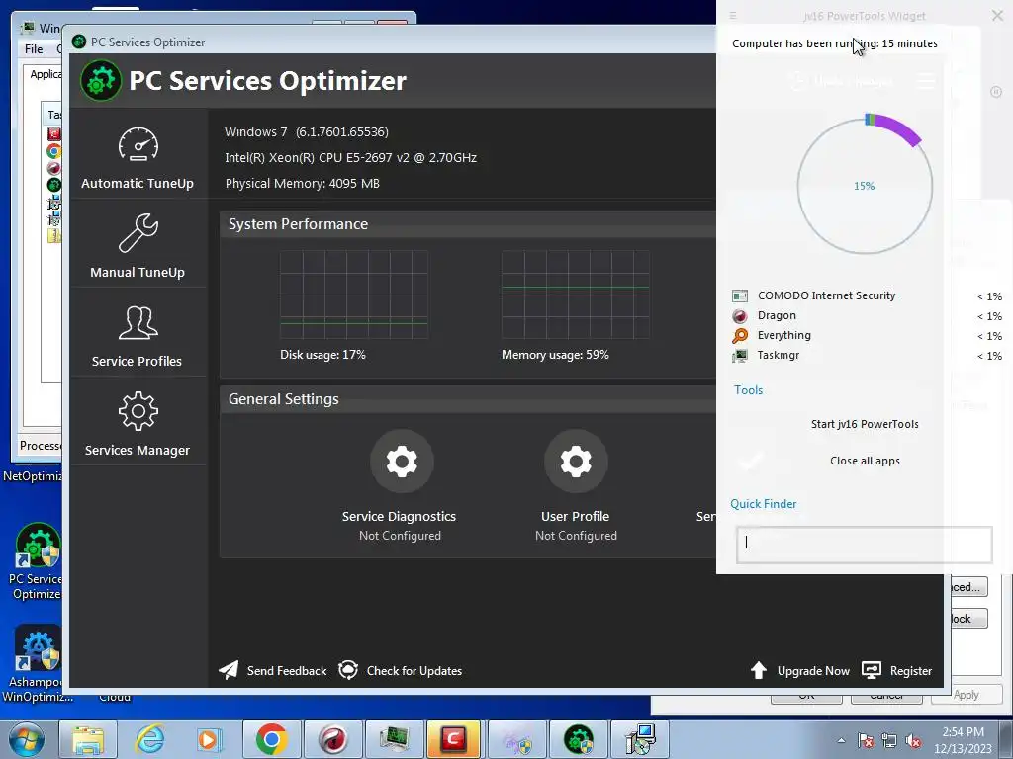Open the Windows Start menu
The image size is (1013, 759).
[26, 739]
